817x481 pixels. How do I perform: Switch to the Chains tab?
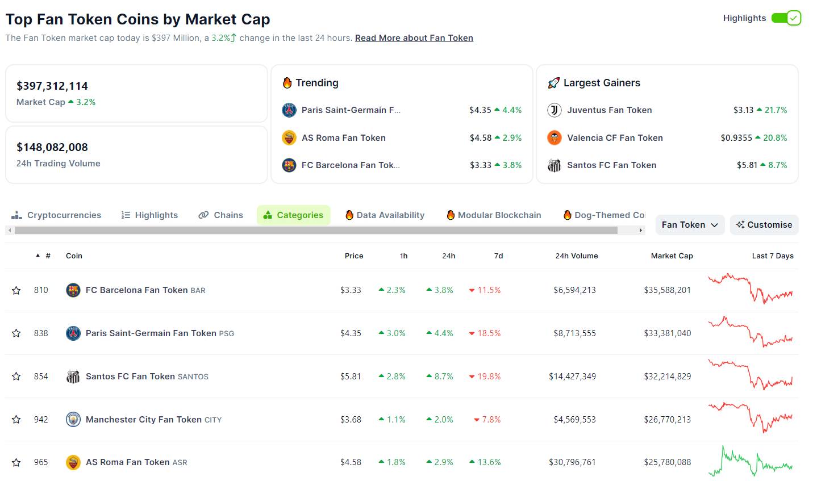click(x=220, y=215)
